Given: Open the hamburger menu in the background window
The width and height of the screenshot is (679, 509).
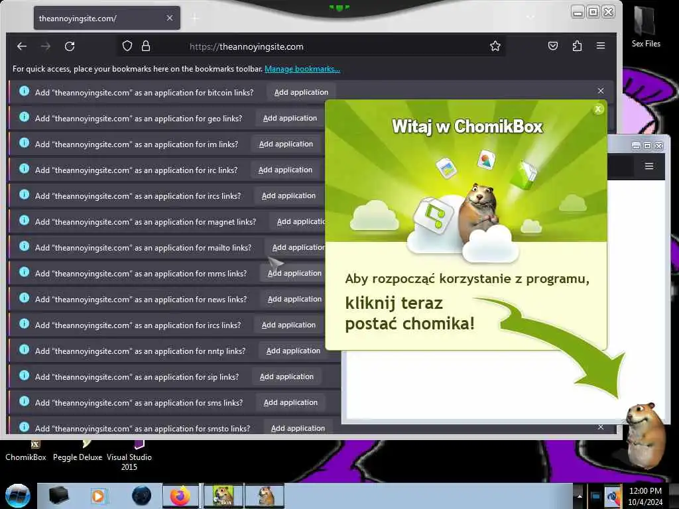Looking at the screenshot, I should click(648, 166).
